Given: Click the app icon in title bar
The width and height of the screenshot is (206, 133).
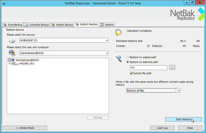Looking at the screenshot, I should click(x=4, y=3).
